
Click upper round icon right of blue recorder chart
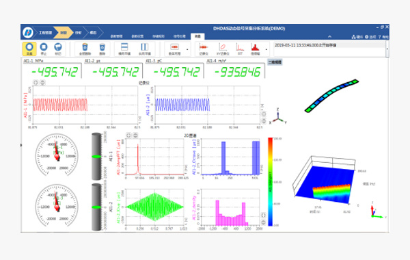click(264, 114)
